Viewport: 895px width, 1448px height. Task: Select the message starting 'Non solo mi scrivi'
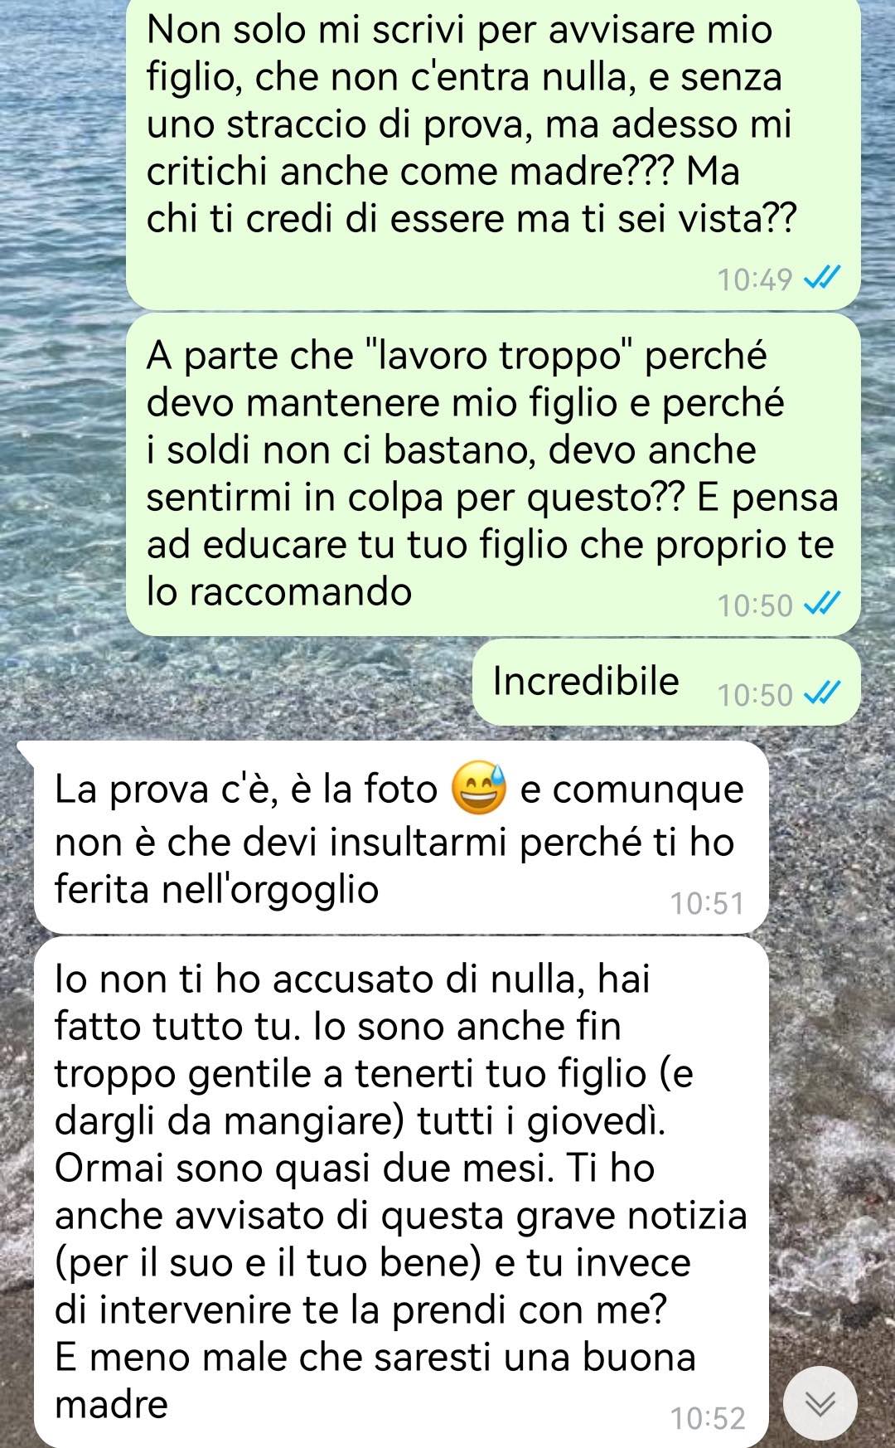pyautogui.click(x=493, y=155)
